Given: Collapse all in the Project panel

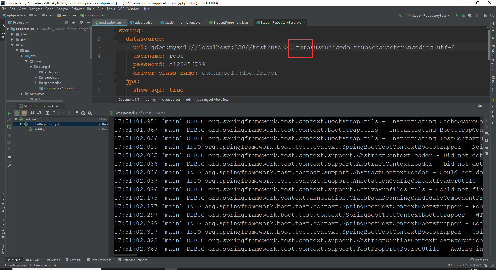Looking at the screenshot, I should point(73,22).
